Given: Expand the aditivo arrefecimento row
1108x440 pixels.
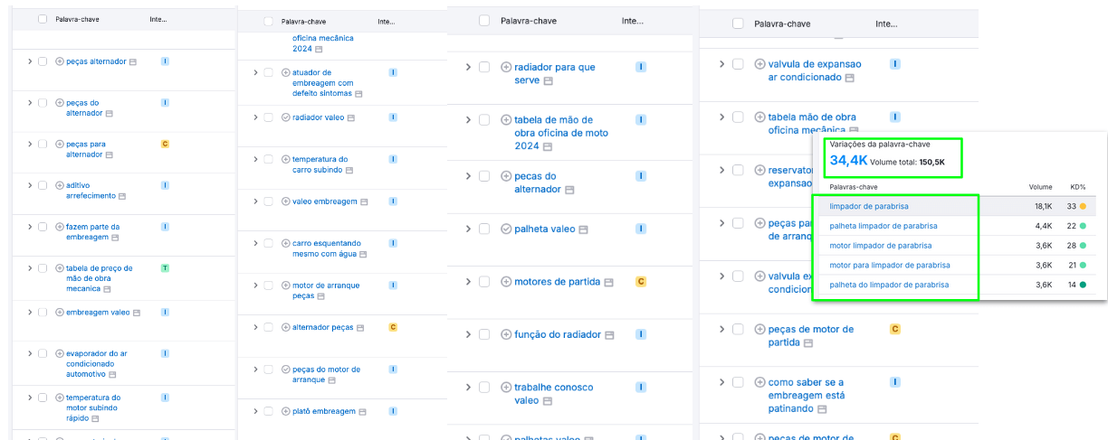Looking at the screenshot, I should click(x=30, y=185).
